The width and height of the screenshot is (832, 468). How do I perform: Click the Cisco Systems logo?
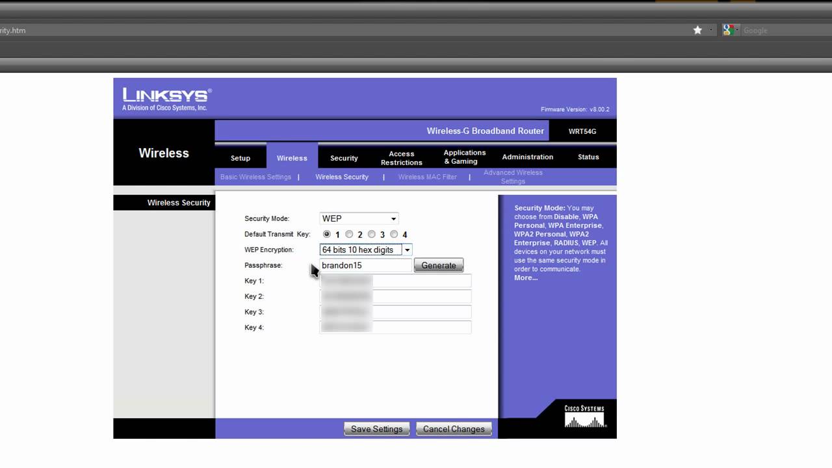(584, 417)
